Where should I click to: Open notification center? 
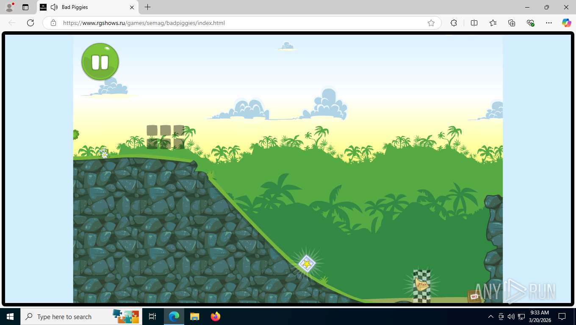click(562, 317)
